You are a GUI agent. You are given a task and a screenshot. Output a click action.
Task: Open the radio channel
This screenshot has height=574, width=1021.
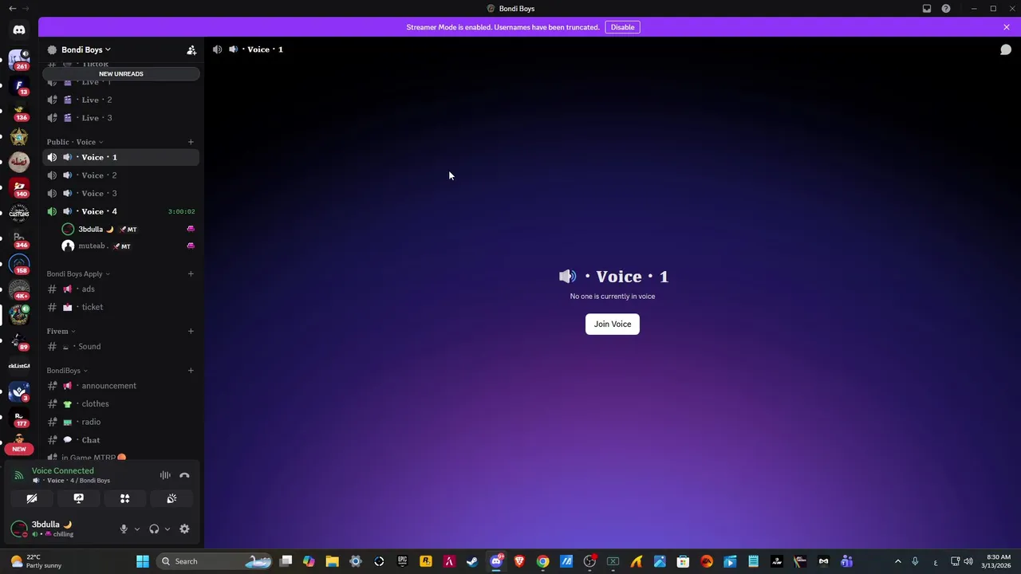tap(121, 422)
